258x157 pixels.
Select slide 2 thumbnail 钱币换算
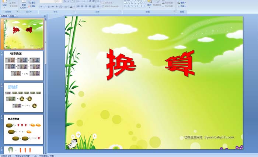click(23, 65)
